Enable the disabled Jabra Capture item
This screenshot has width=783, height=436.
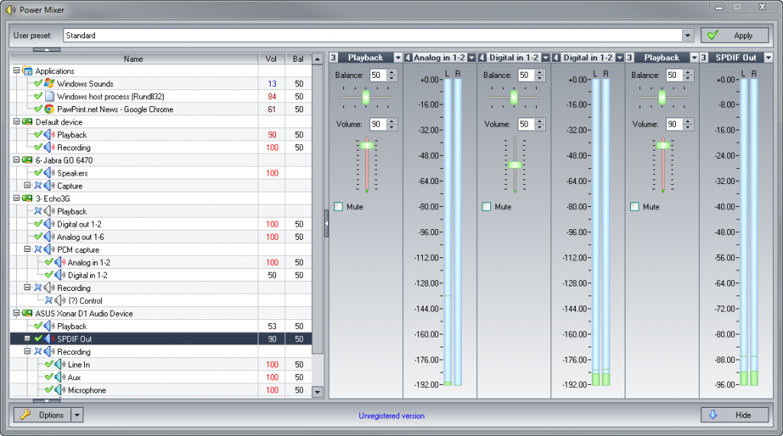38,186
